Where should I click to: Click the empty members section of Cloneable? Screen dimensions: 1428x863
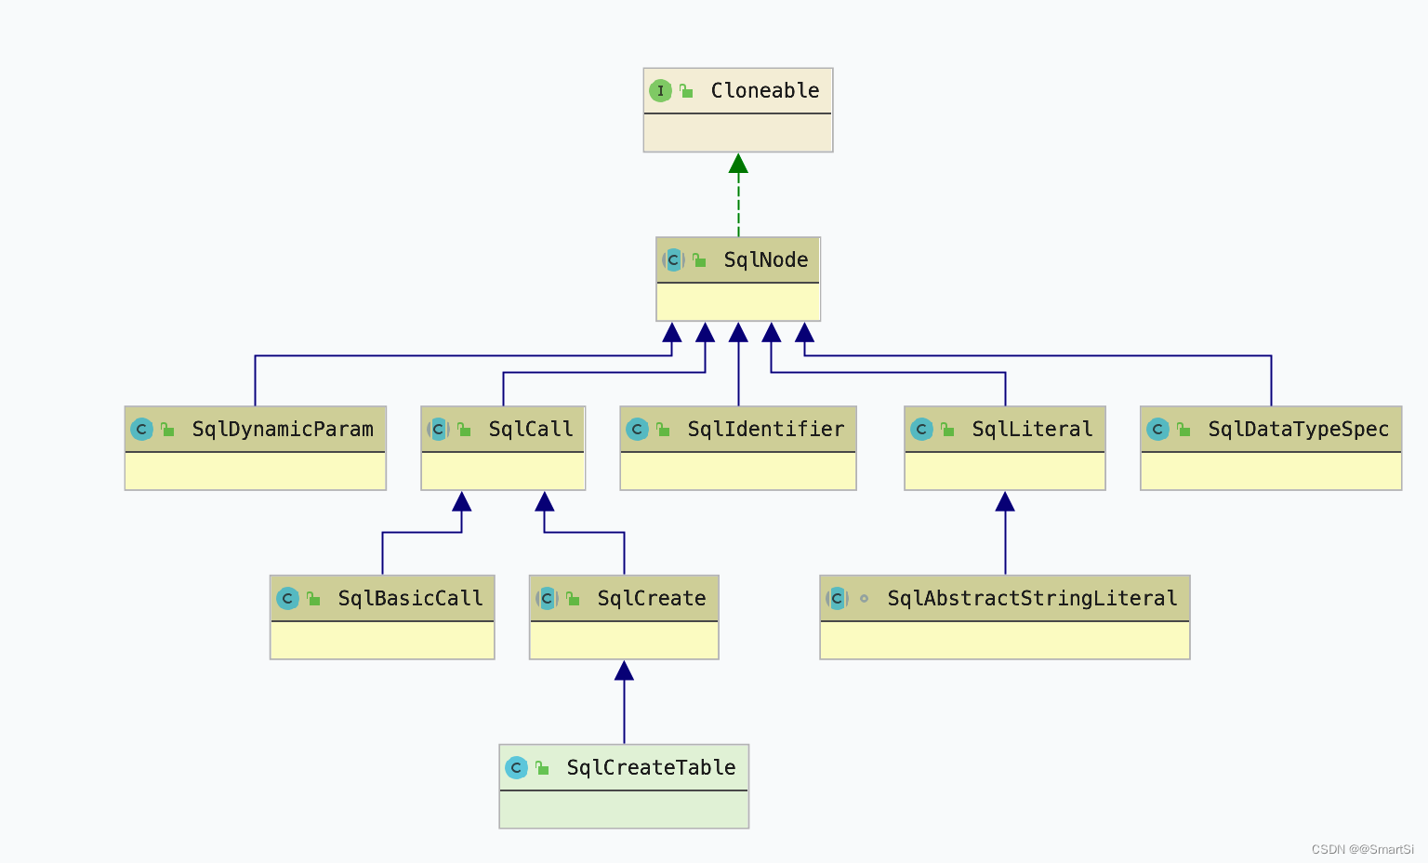pyautogui.click(x=738, y=133)
